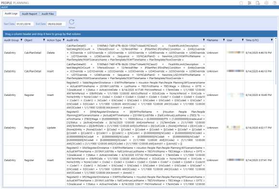Click the End Date field

click(x=56, y=24)
